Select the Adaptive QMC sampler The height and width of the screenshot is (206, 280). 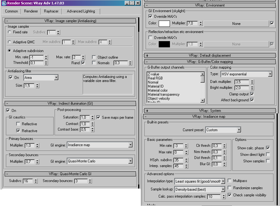[9, 42]
